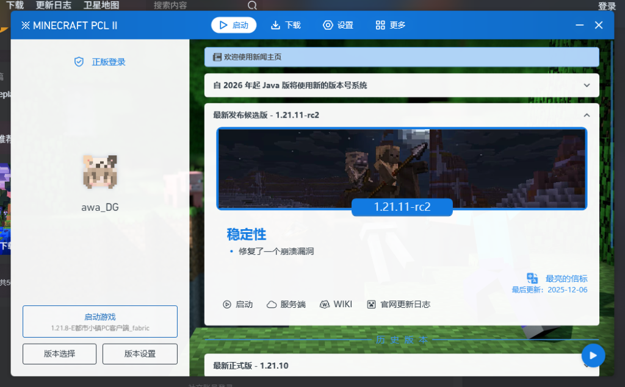Image resolution: width=625 pixels, height=387 pixels.
Task: Click the PCL logo icon in title bar
Action: (x=26, y=26)
